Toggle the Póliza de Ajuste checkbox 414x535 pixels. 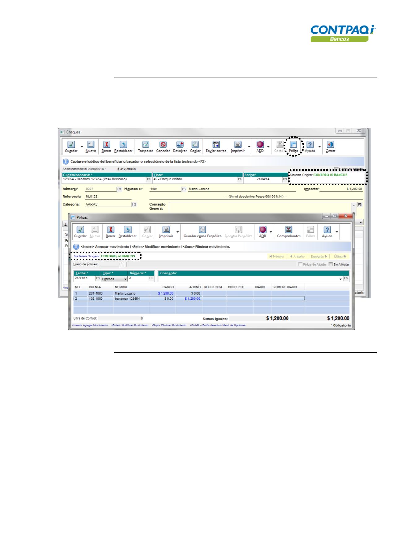coord(300,265)
